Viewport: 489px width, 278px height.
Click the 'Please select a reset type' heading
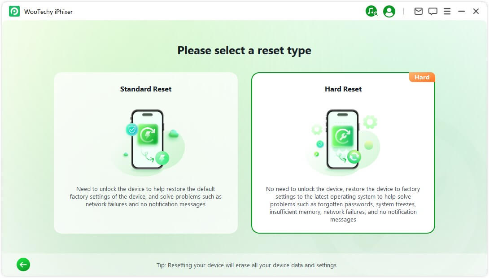(x=244, y=51)
